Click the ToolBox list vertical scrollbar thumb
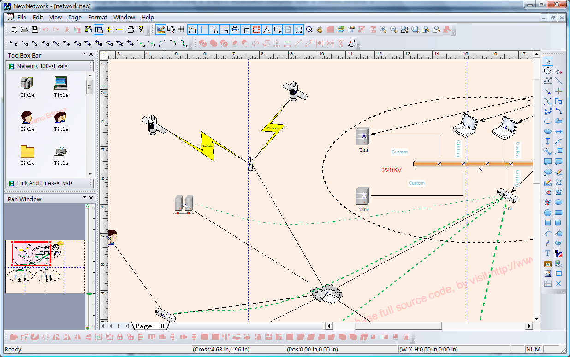This screenshot has height=357, width=570. (89, 87)
